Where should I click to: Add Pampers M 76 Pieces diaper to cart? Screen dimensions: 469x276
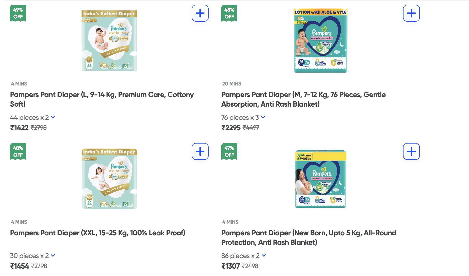[x=411, y=13]
